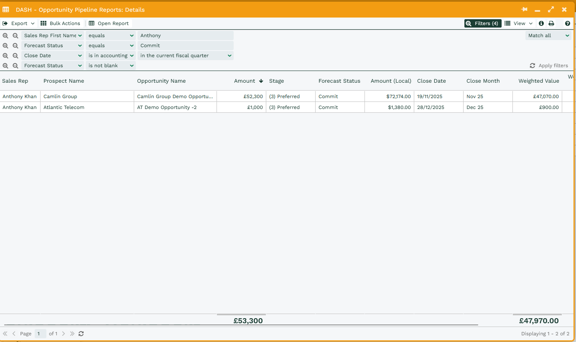
Task: Click the info icon in the toolbar
Action: tap(541, 23)
